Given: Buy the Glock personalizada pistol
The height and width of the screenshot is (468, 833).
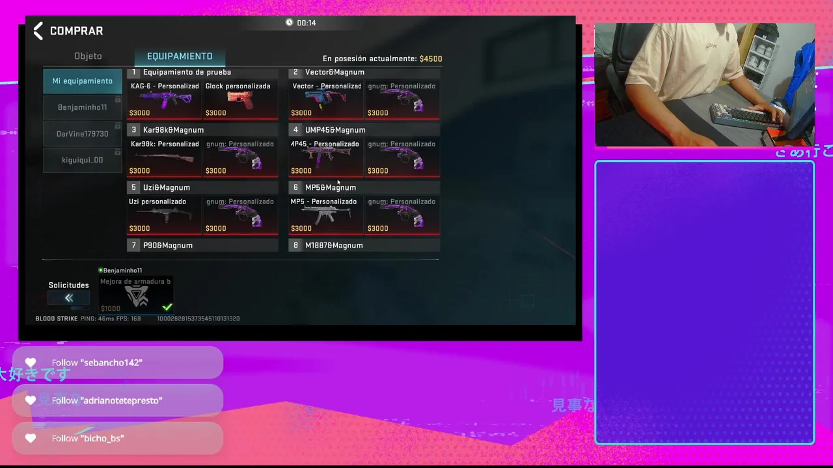Looking at the screenshot, I should point(241,99).
